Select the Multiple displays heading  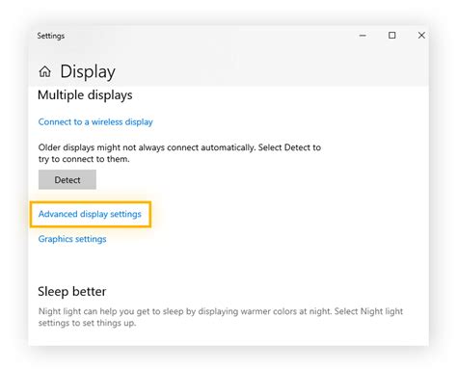[85, 95]
